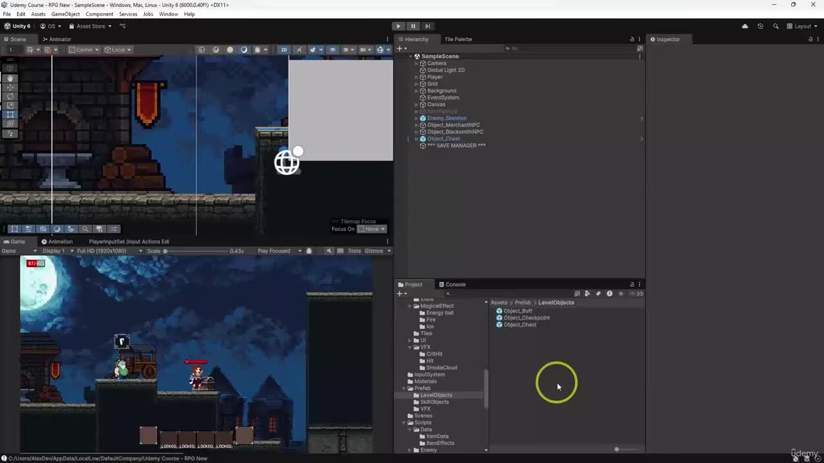Select the Rect tool in Scene tools
Viewport: 824px width, 463px height.
(x=10, y=114)
